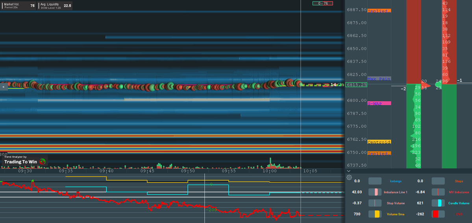This screenshot has height=223, width=472.
Task: Open the Market Vol. widget
Action: [x=18, y=6]
